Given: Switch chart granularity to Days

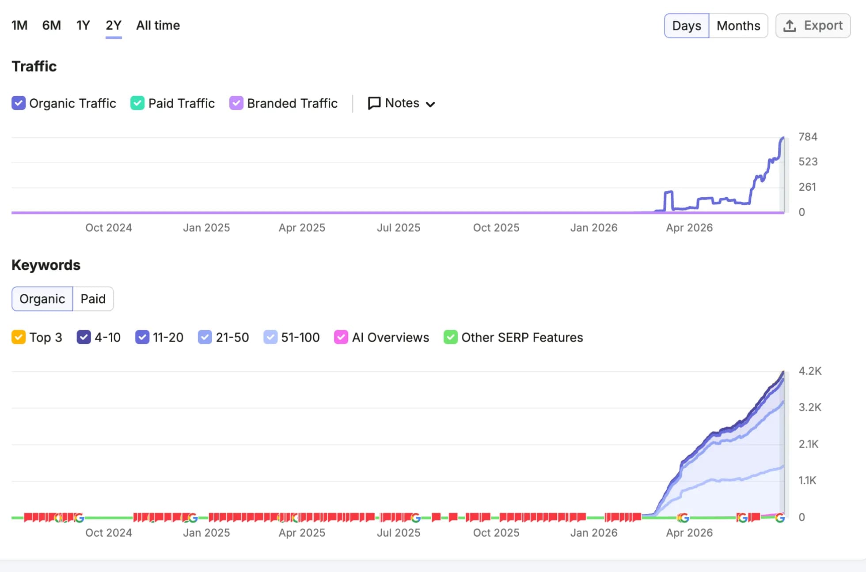Looking at the screenshot, I should tap(687, 26).
